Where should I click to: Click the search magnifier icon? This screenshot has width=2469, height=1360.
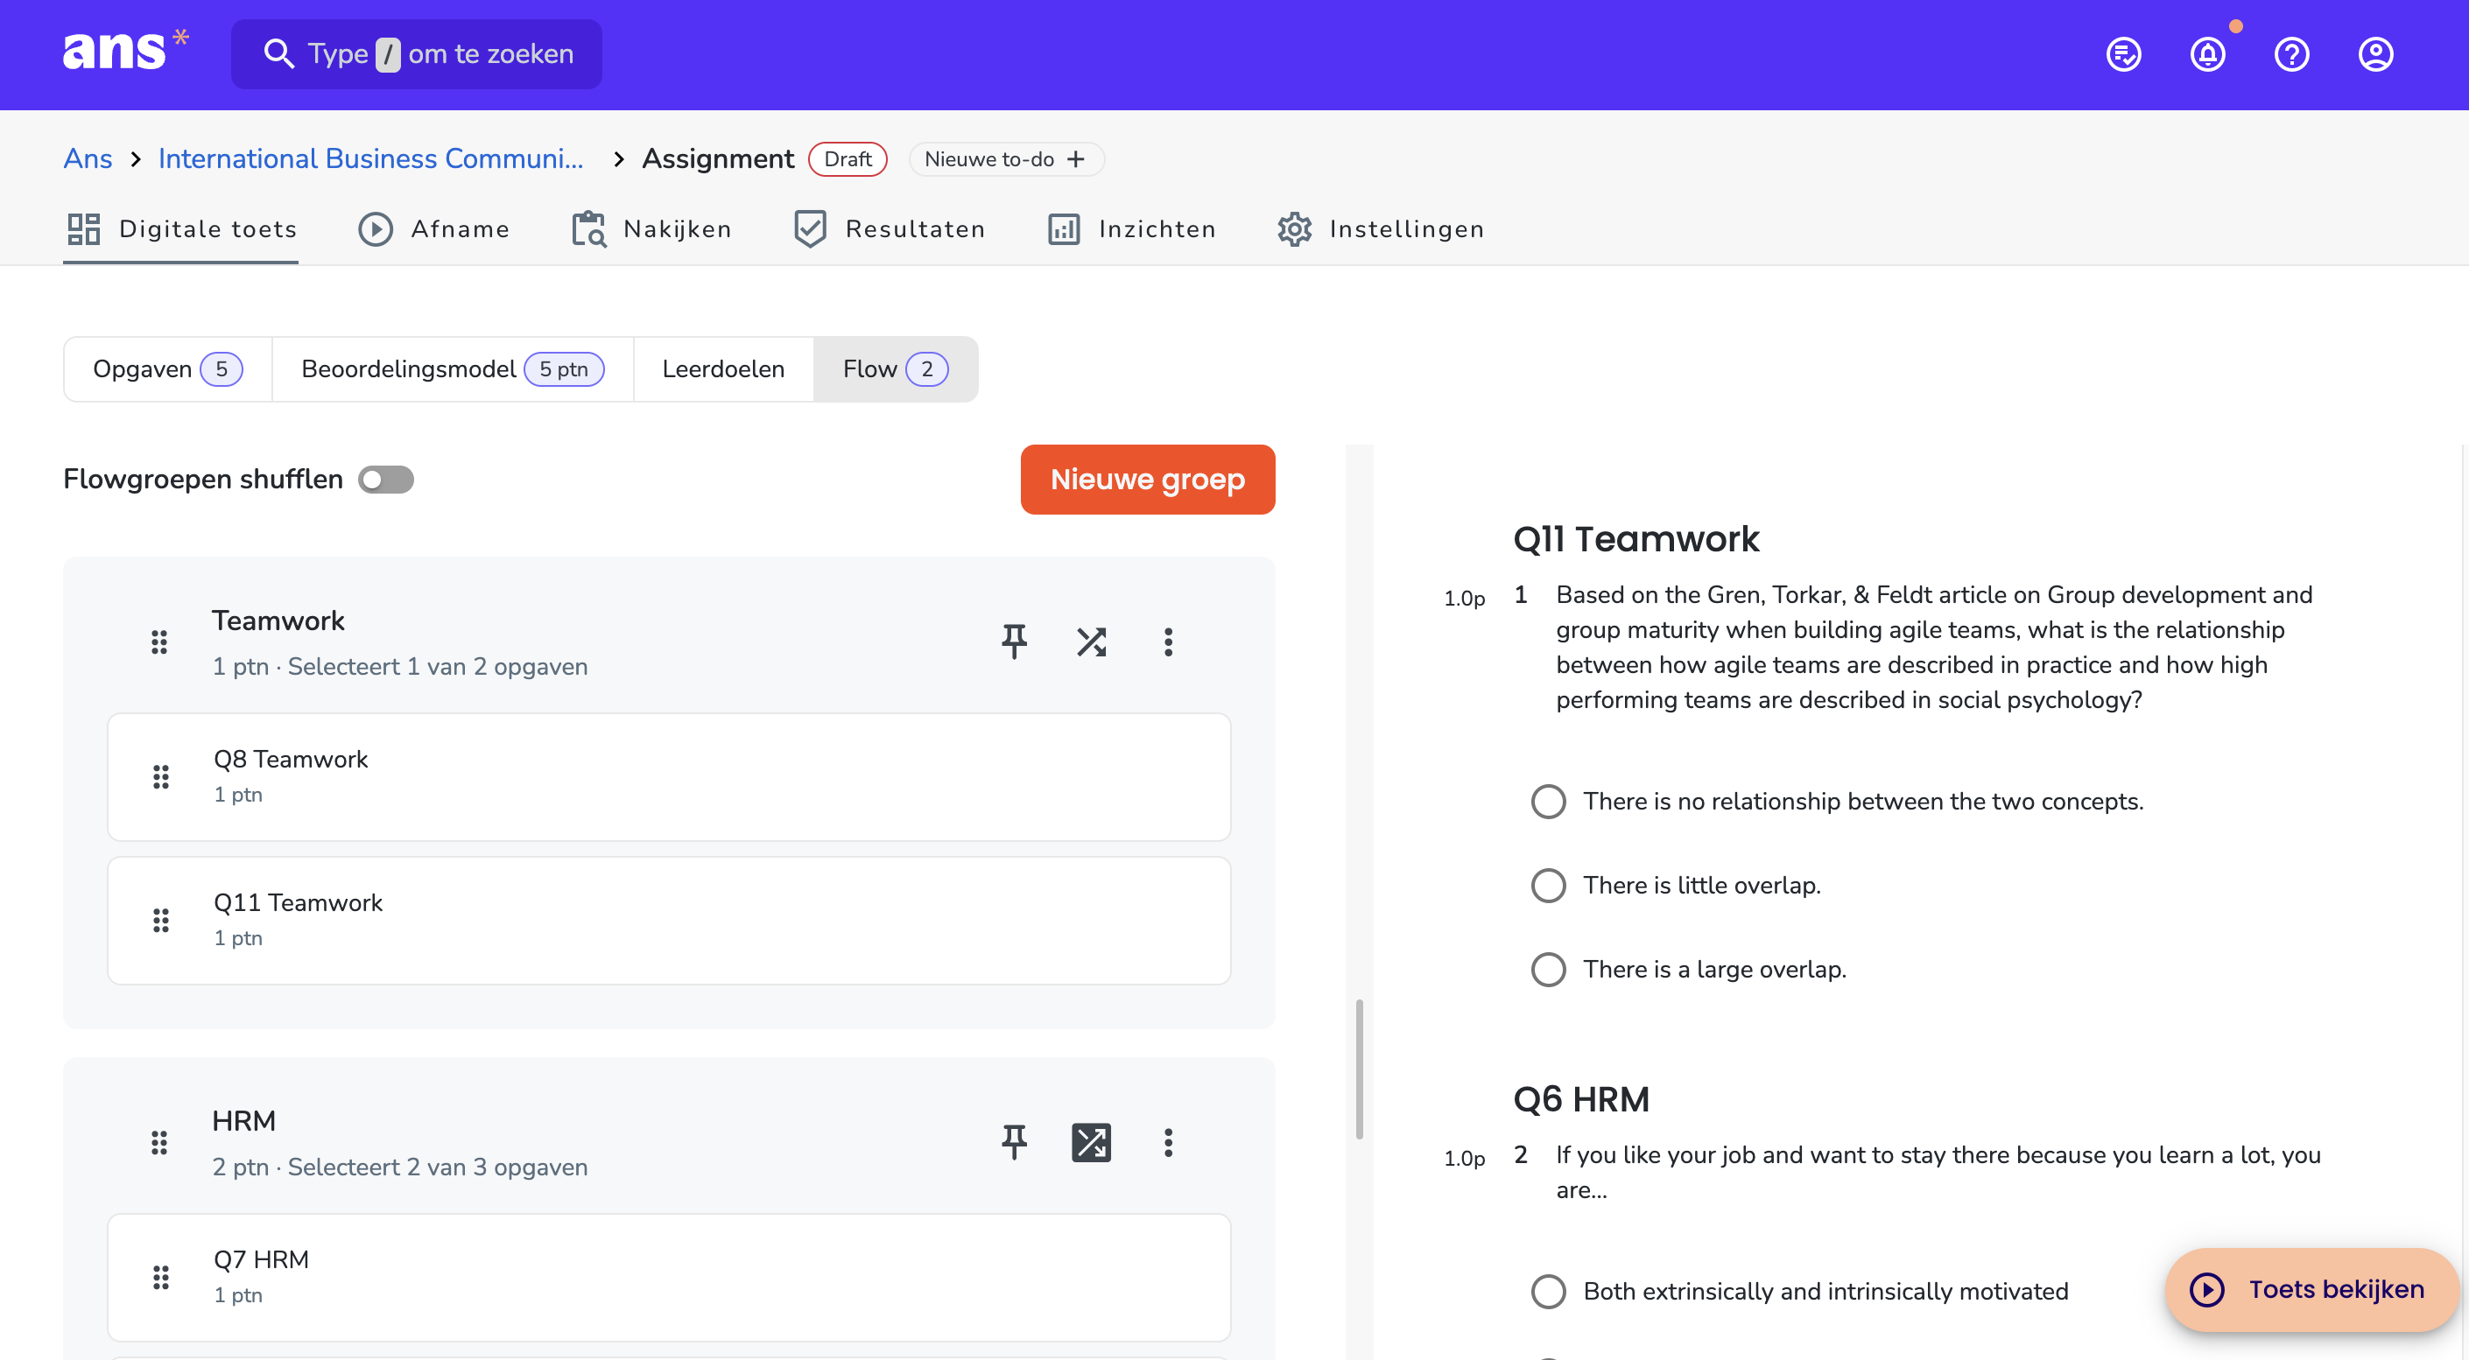click(278, 53)
